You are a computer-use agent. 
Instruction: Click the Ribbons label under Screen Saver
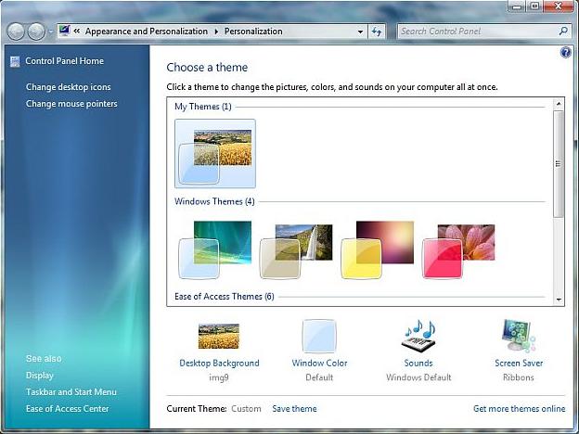click(x=519, y=377)
